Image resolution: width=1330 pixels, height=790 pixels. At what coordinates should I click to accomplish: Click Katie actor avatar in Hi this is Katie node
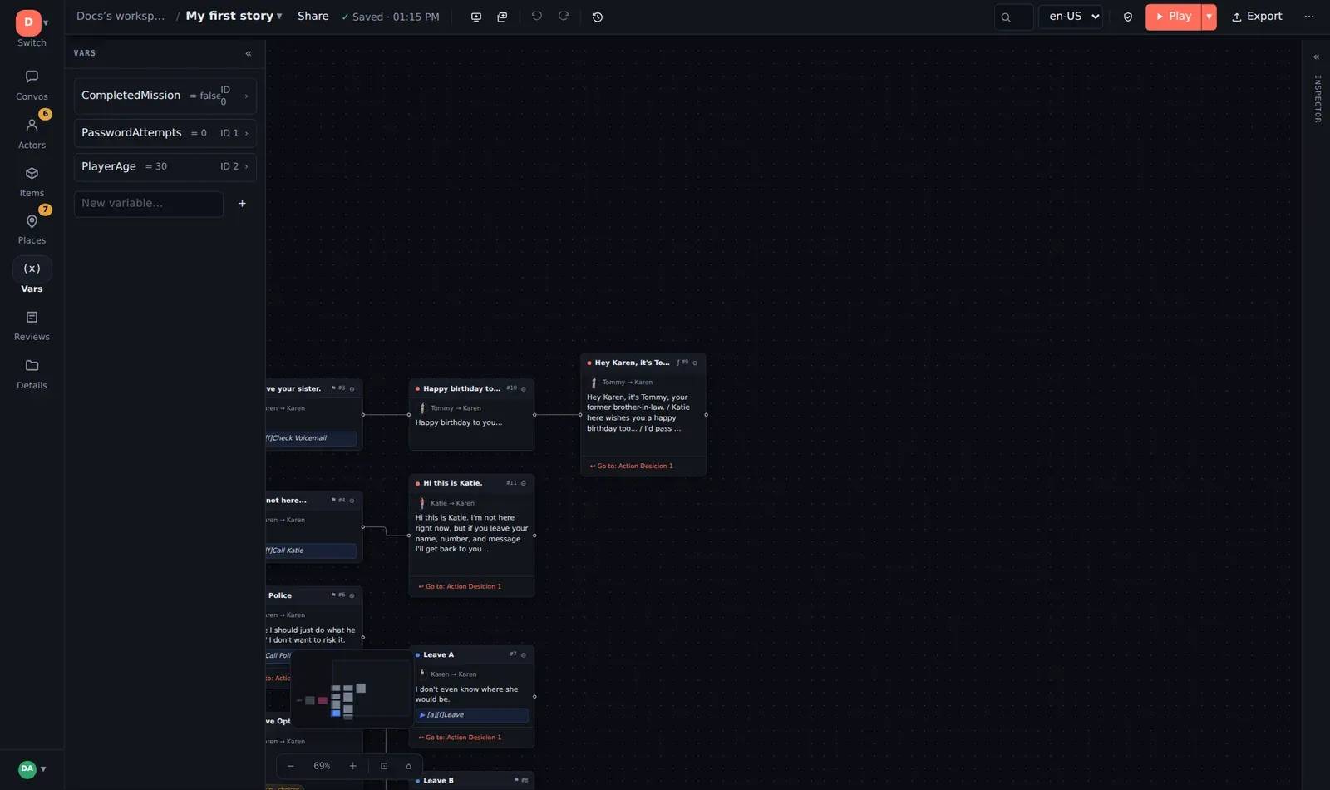pos(422,503)
